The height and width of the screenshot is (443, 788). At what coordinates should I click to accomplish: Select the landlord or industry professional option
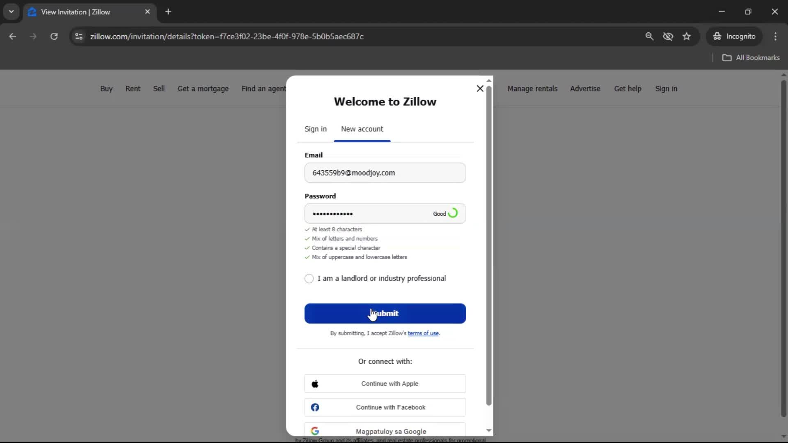pos(309,279)
